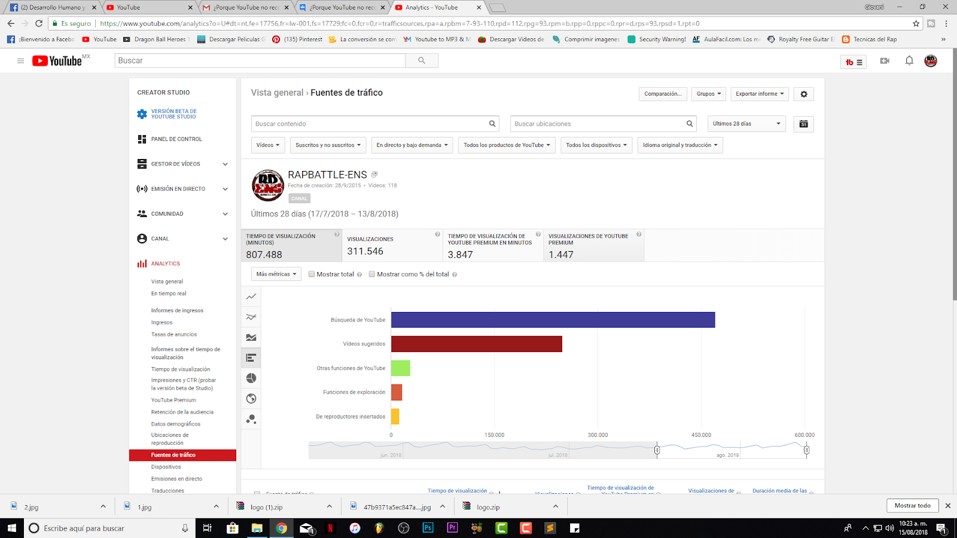Select the map view globe icon
Image resolution: width=957 pixels, height=538 pixels.
(x=251, y=399)
